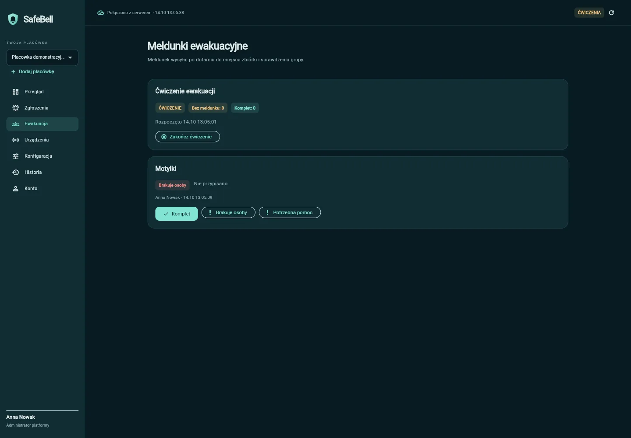Click 'Połączono z serwerem' status text

coord(129,13)
